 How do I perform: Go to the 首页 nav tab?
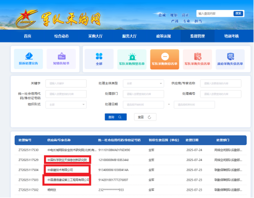pyautogui.click(x=28, y=36)
